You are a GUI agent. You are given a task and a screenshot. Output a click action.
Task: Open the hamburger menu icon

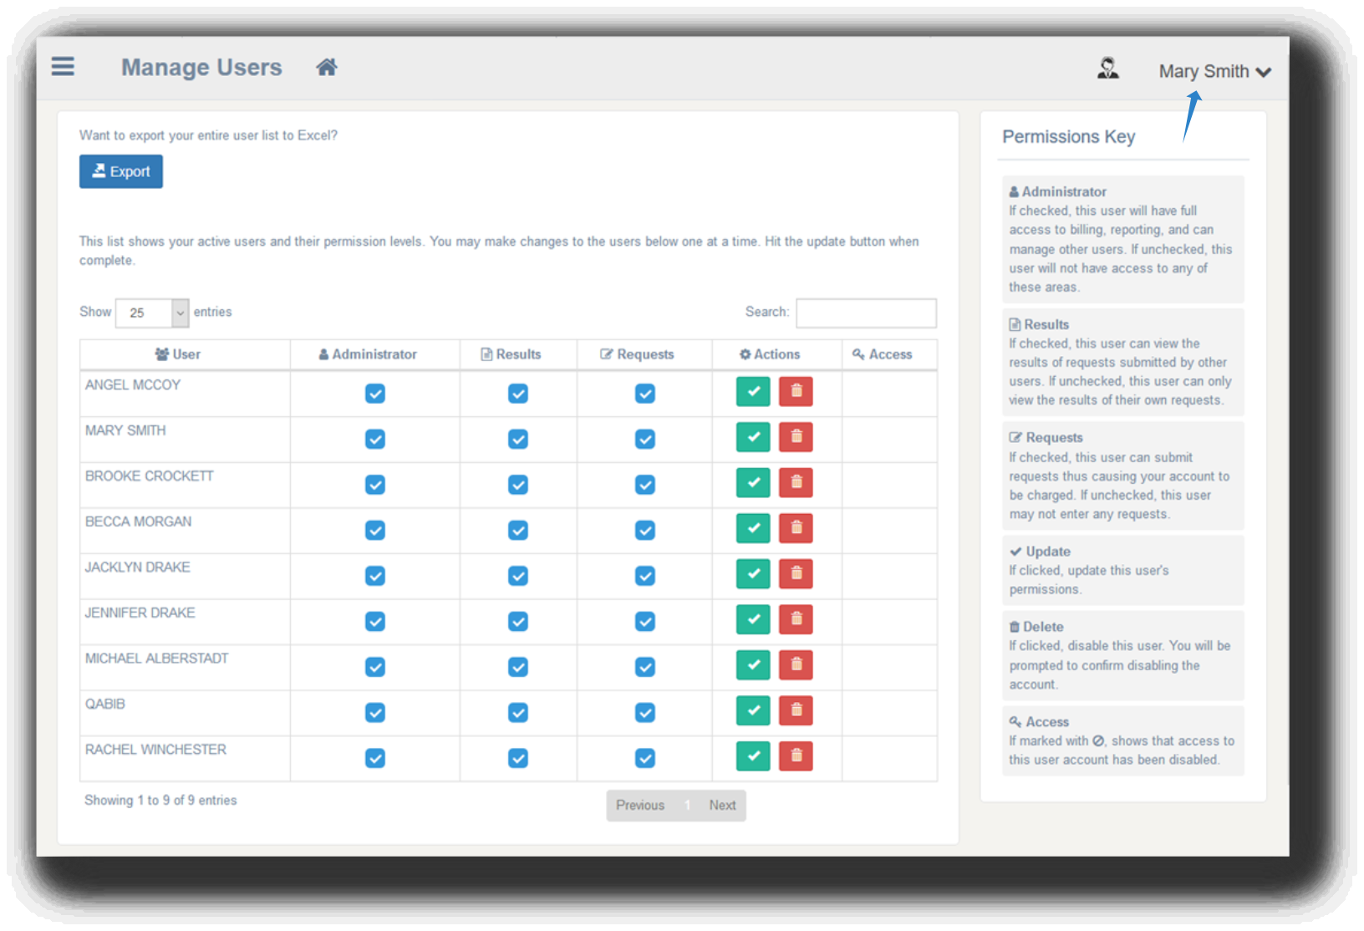tap(63, 66)
